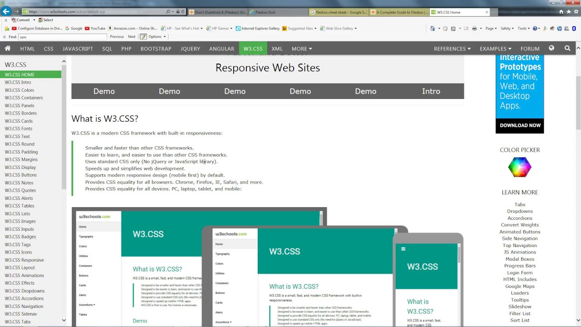
Task: Close the Convert toolbar with X
Action: point(5,20)
